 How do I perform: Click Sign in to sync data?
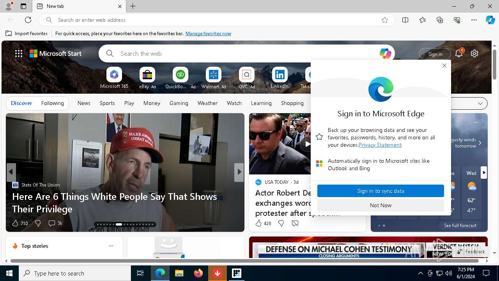coord(380,191)
